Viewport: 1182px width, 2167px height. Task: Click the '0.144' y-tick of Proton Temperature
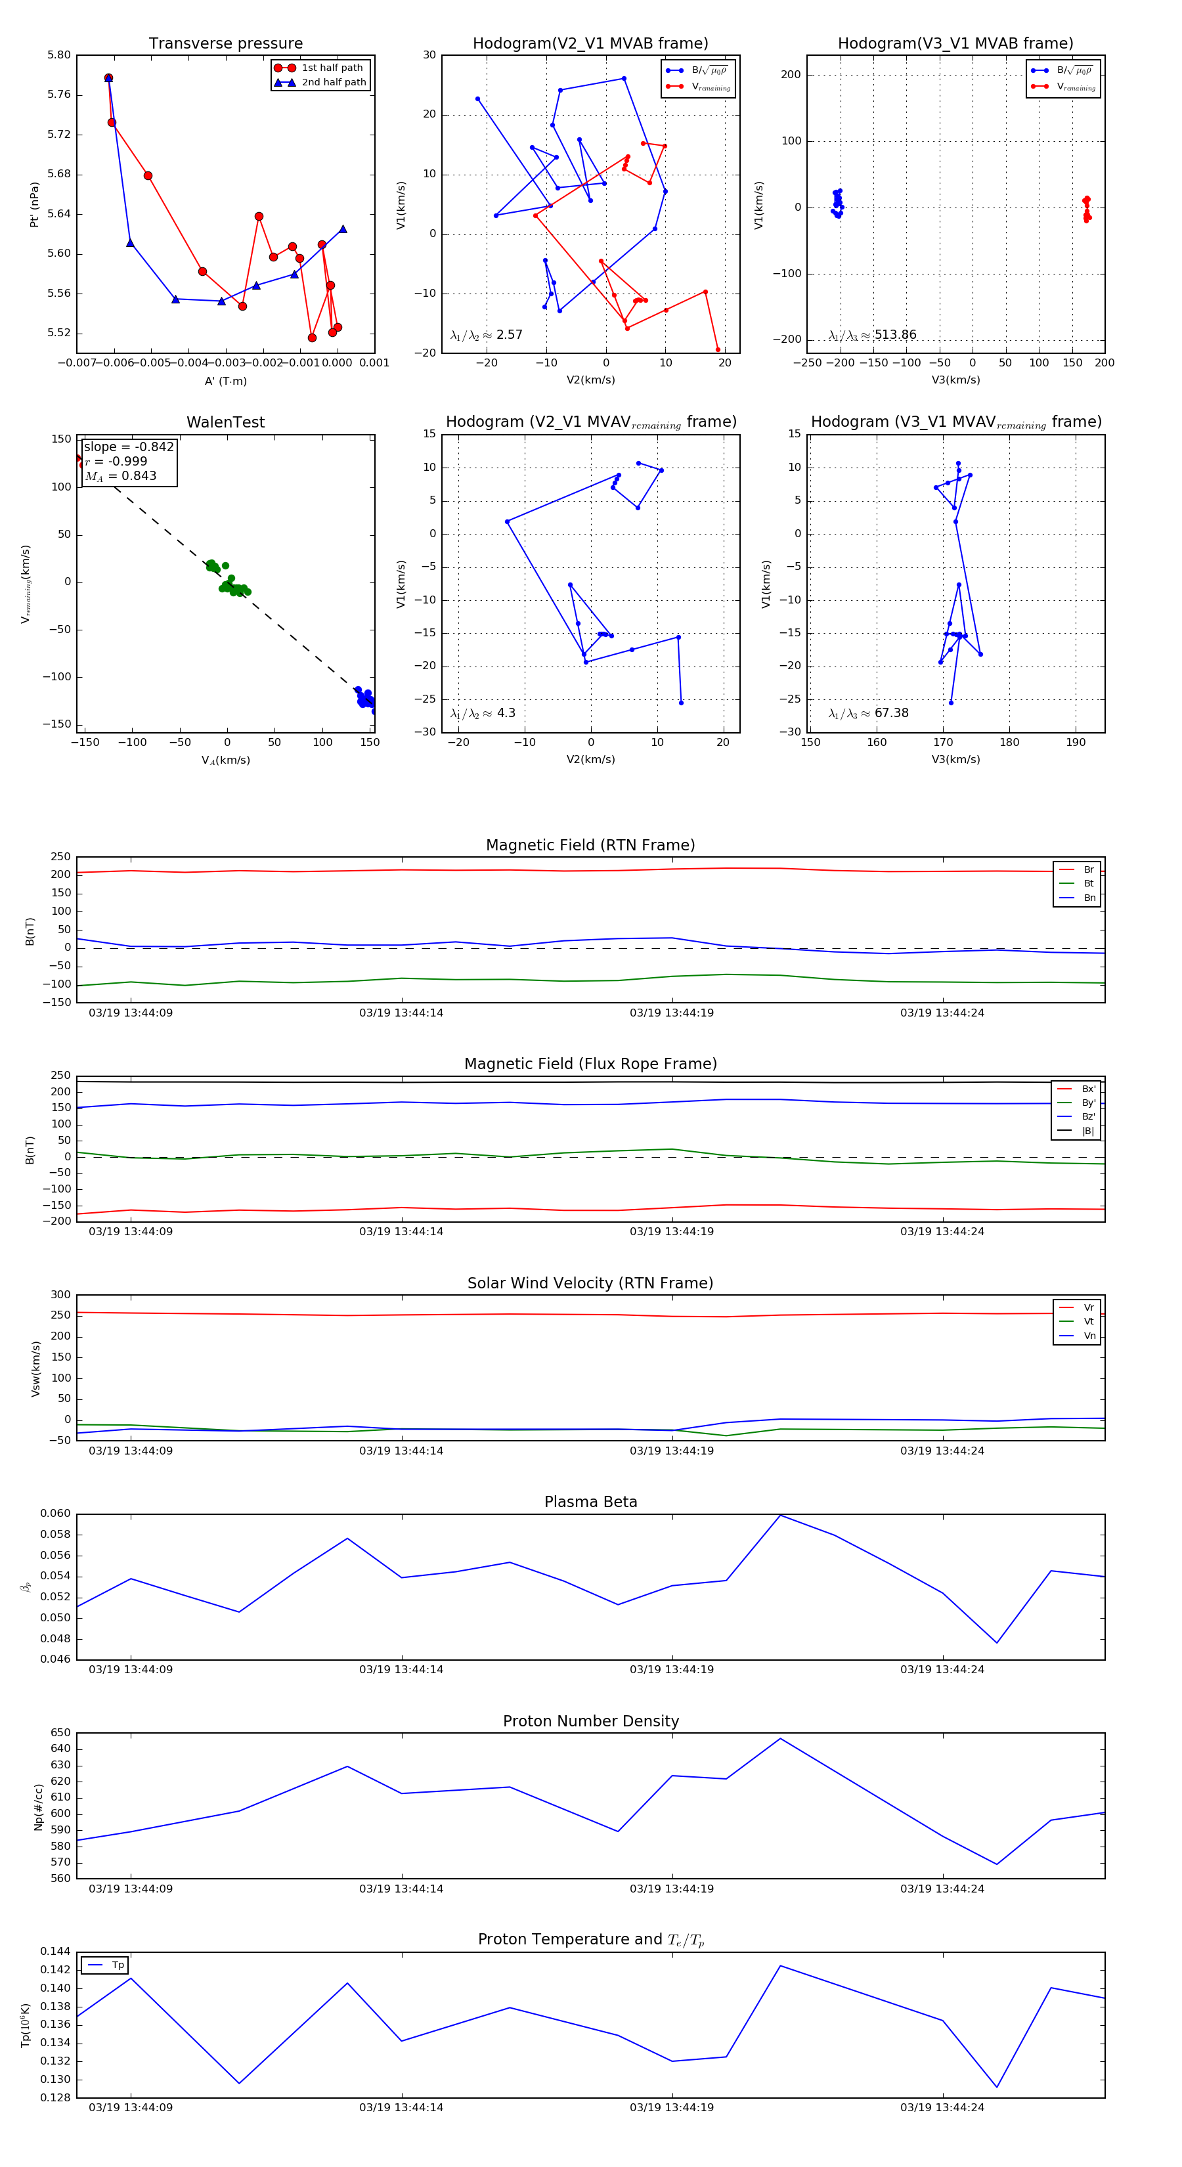(x=56, y=1951)
